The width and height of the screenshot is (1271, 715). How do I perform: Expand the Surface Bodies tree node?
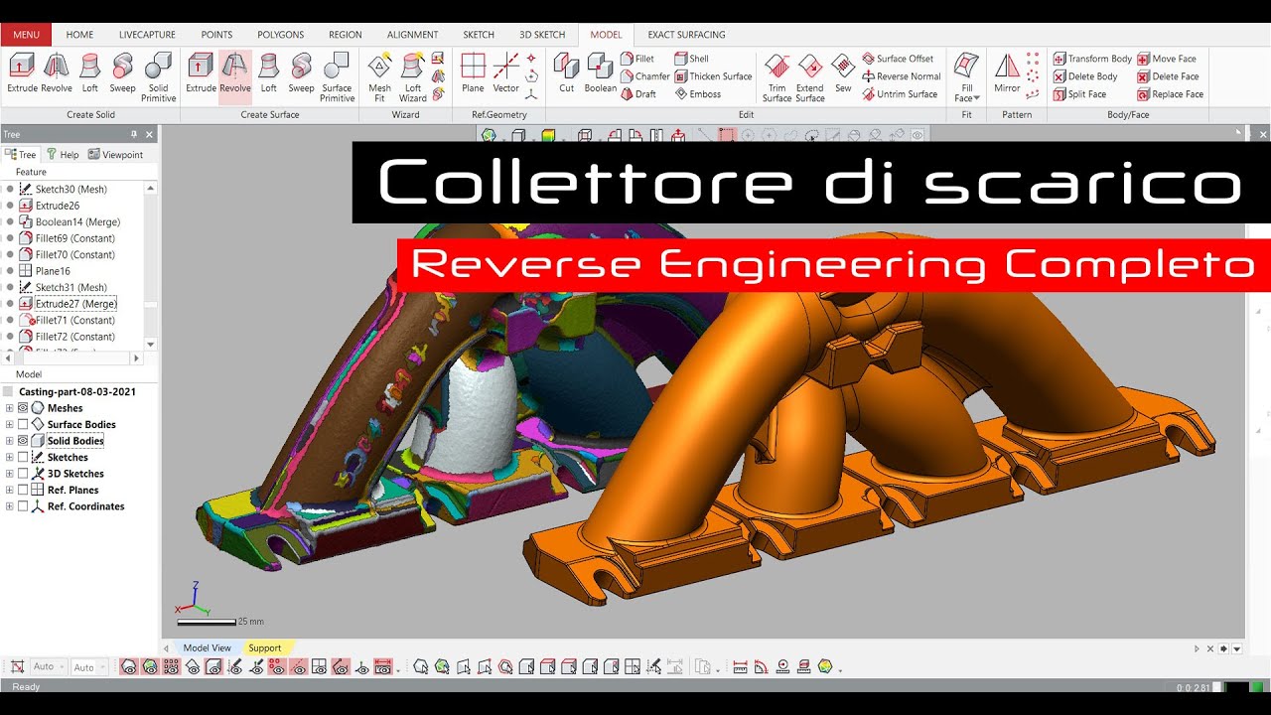(10, 424)
